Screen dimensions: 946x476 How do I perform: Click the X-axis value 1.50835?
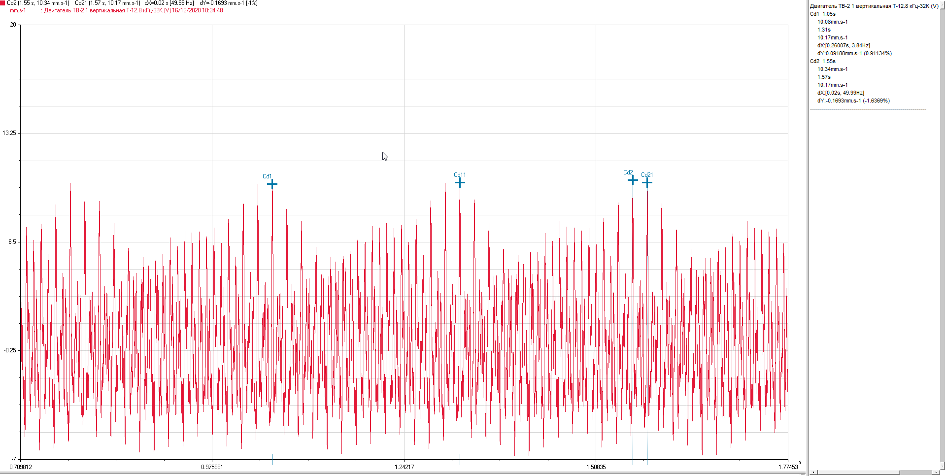point(596,467)
